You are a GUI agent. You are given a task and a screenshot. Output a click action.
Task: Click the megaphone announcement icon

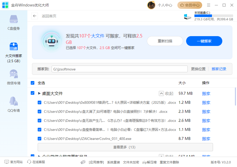coord(83,162)
